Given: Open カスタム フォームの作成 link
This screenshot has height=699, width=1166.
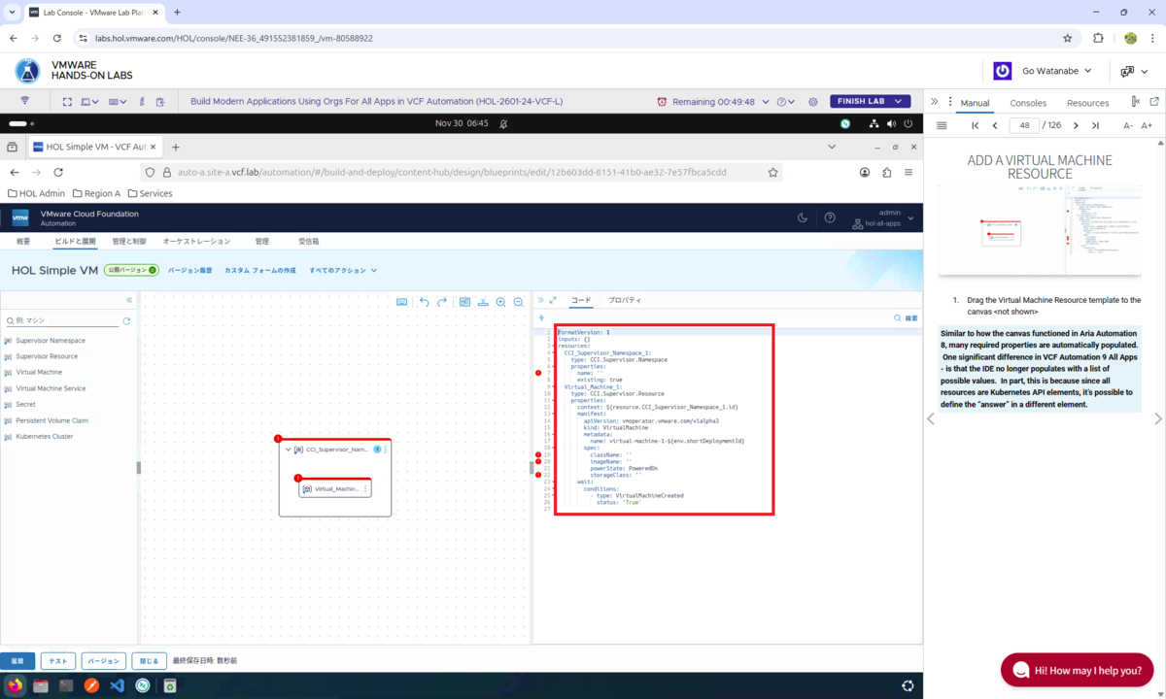Looking at the screenshot, I should [260, 270].
